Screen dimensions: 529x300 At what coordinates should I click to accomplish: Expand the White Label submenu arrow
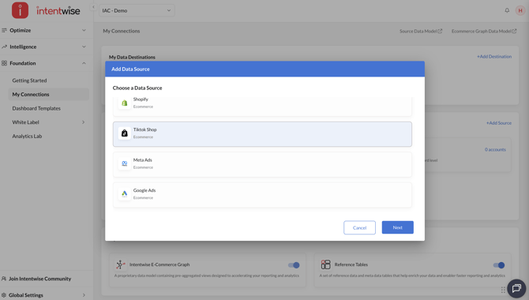click(x=84, y=122)
